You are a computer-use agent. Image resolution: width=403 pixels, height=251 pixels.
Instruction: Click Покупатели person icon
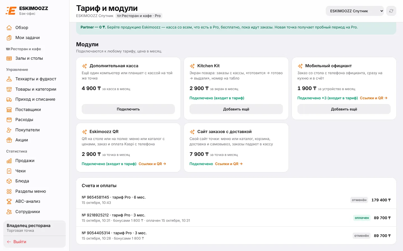pyautogui.click(x=9, y=130)
